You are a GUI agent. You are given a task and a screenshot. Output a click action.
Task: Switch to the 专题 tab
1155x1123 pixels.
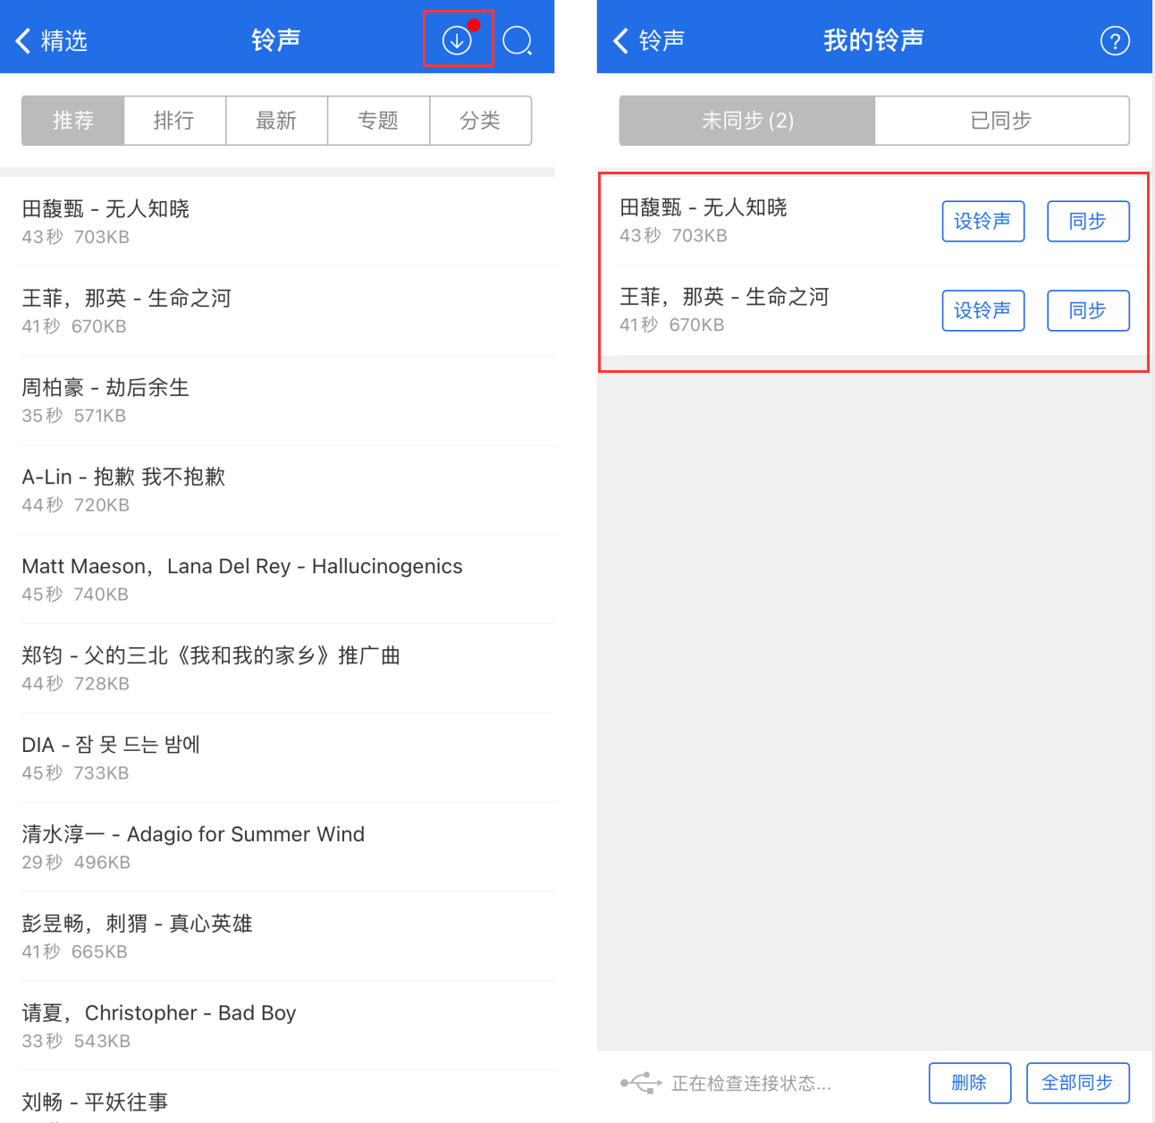[378, 120]
